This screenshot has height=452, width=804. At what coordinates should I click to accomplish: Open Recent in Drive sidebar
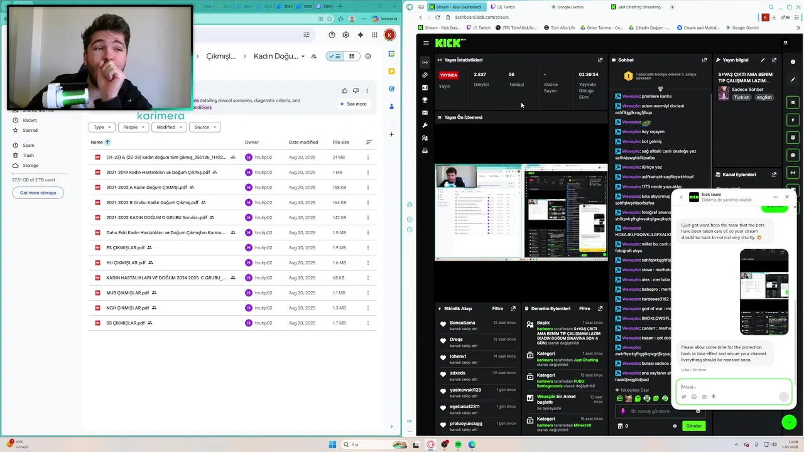point(30,120)
